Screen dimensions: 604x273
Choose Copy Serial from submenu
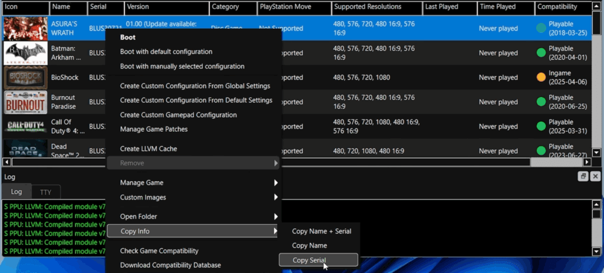coord(319,260)
